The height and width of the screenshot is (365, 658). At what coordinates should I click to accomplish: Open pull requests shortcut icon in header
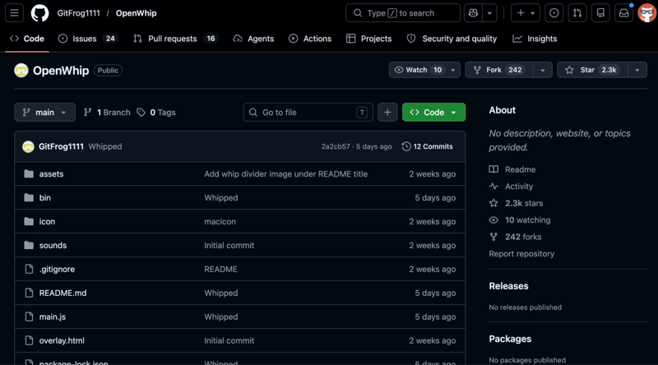(x=577, y=13)
